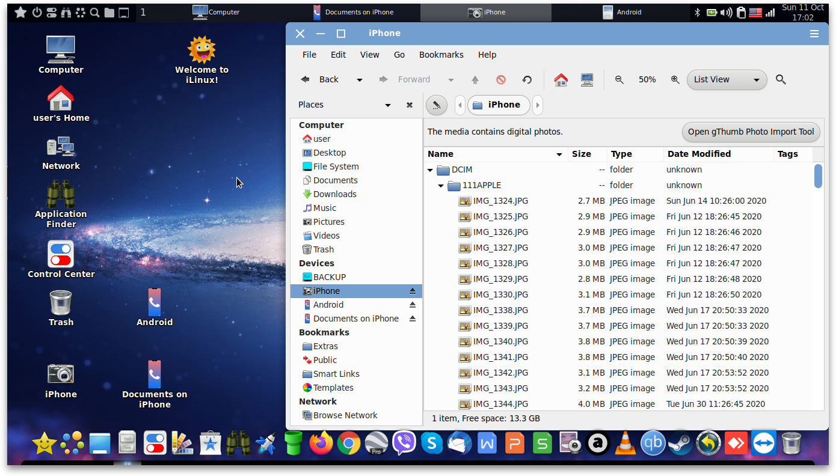
Task: Open the Bookmarks menu
Action: (x=441, y=55)
